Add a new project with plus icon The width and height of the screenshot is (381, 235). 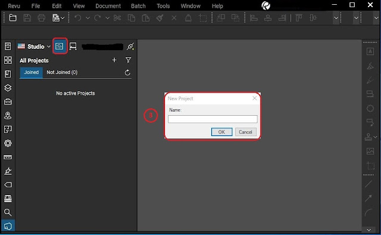(x=114, y=60)
